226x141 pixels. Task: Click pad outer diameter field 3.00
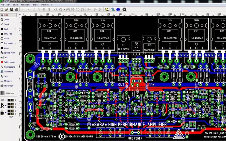pos(11,104)
